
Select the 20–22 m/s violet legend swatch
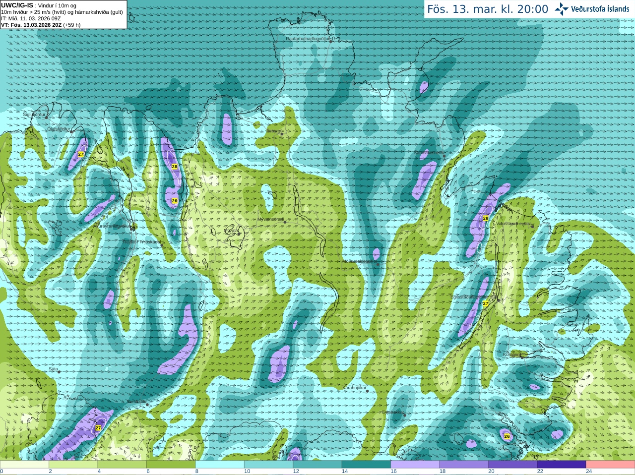point(513,465)
